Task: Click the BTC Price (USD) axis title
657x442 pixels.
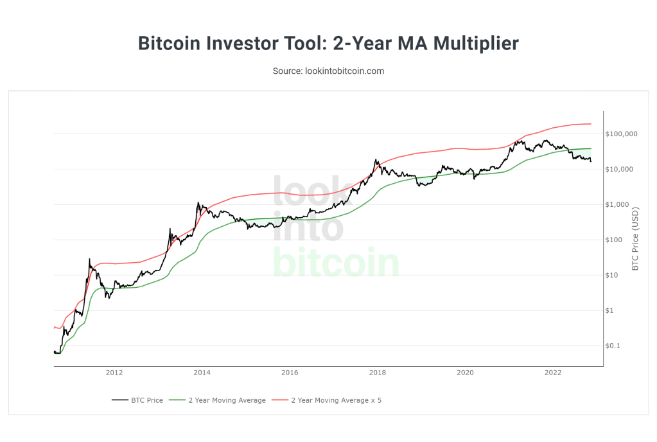Action: 636,238
